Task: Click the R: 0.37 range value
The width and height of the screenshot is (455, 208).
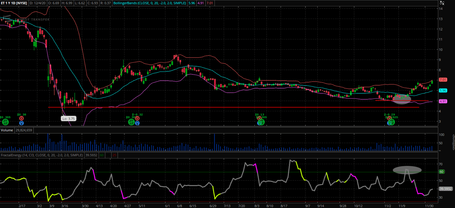Action: coord(106,3)
